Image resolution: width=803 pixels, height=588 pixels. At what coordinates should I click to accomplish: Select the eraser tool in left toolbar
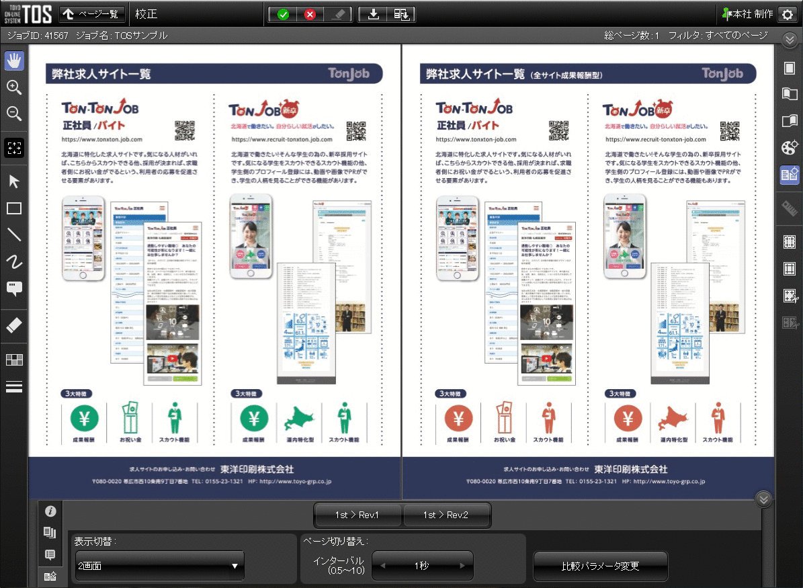14,325
